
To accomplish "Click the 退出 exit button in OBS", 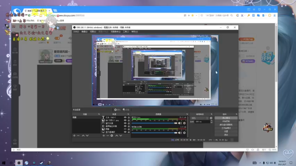I will 226,135.
